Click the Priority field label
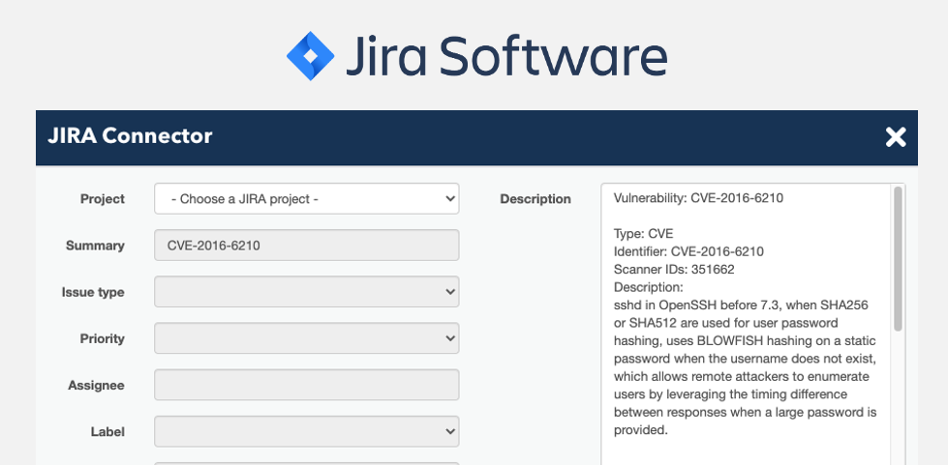The height and width of the screenshot is (465, 948). pyautogui.click(x=103, y=338)
